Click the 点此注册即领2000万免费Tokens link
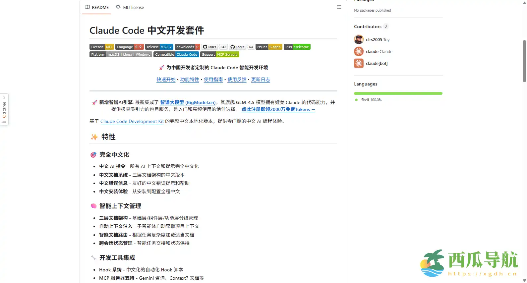 click(x=278, y=110)
